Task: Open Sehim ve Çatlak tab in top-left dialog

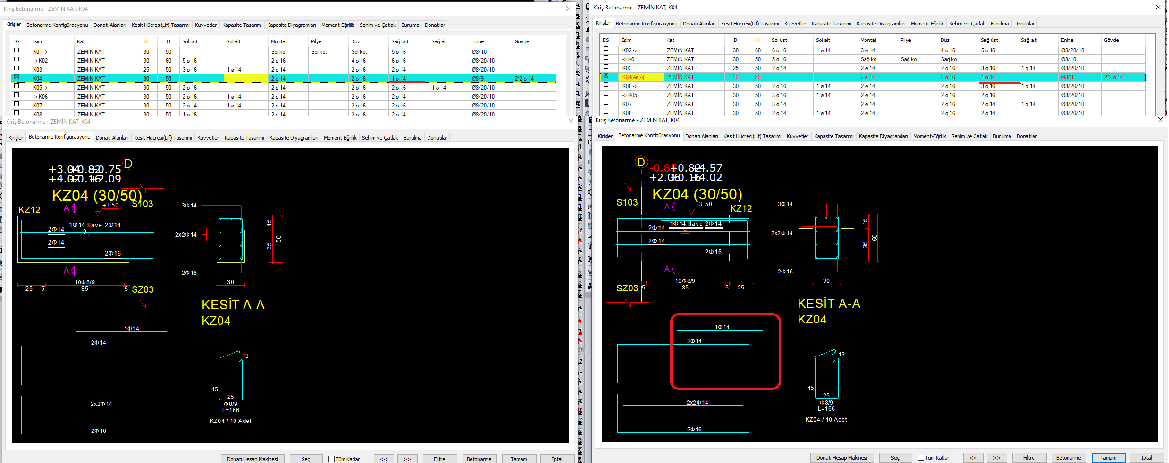Action: tap(378, 25)
